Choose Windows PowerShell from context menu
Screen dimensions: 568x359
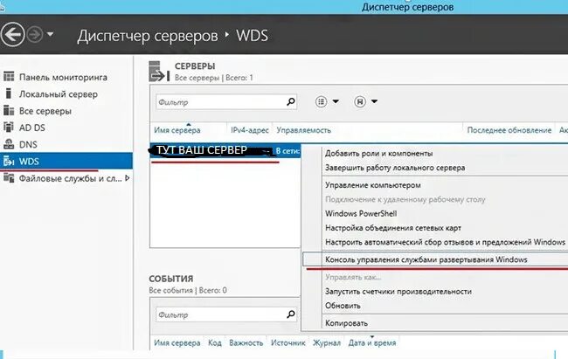361,213
